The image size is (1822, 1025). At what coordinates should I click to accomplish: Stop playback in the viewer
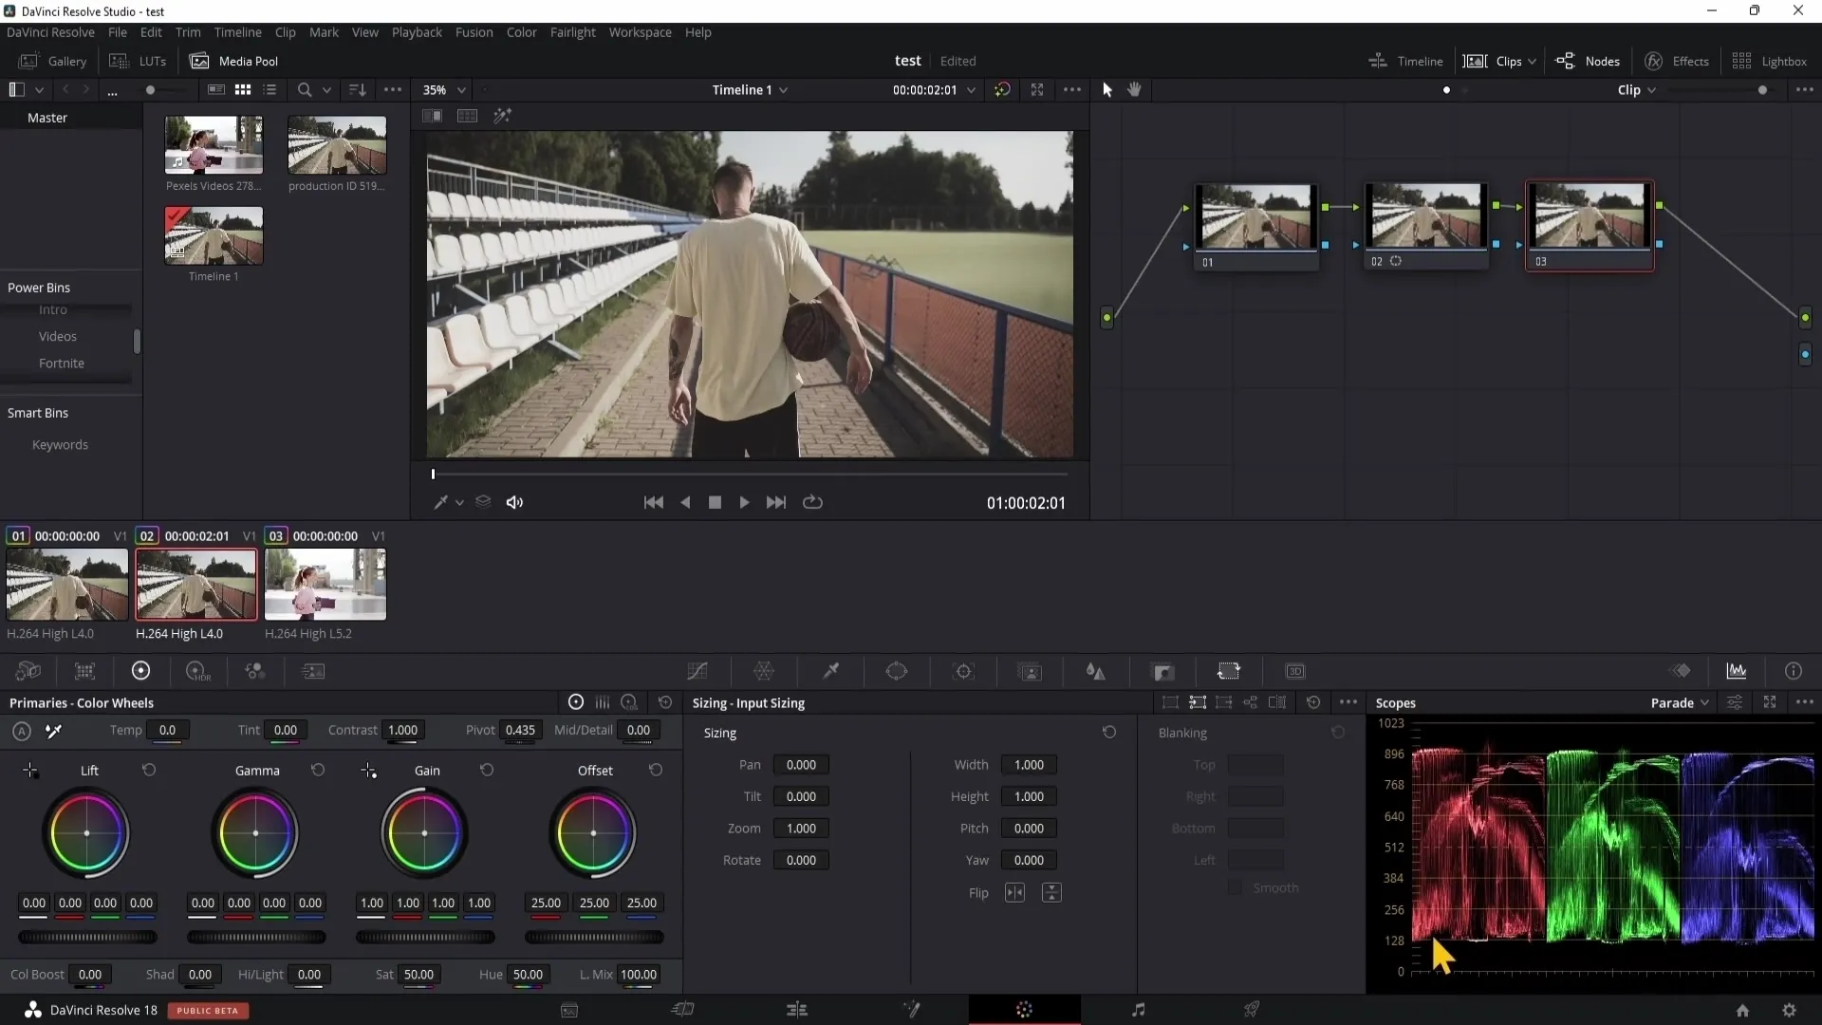(715, 503)
